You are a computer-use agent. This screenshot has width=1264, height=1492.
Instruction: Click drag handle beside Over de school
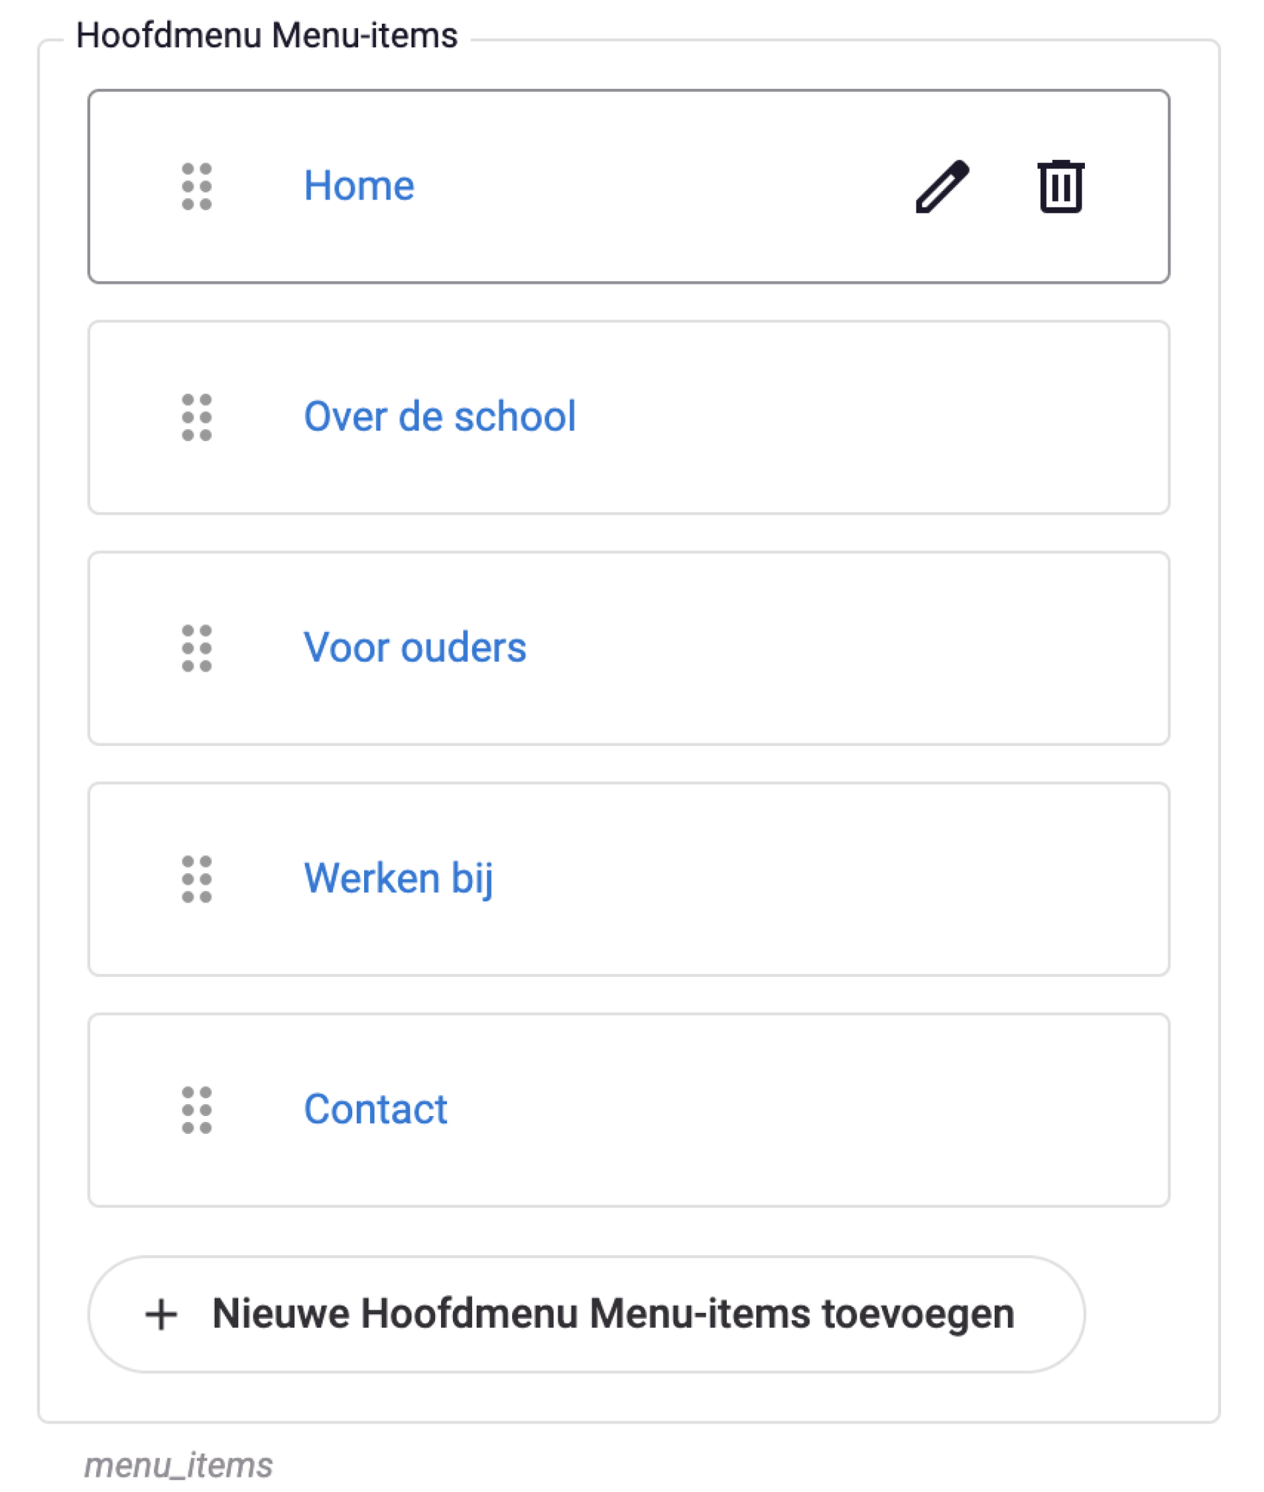[196, 417]
